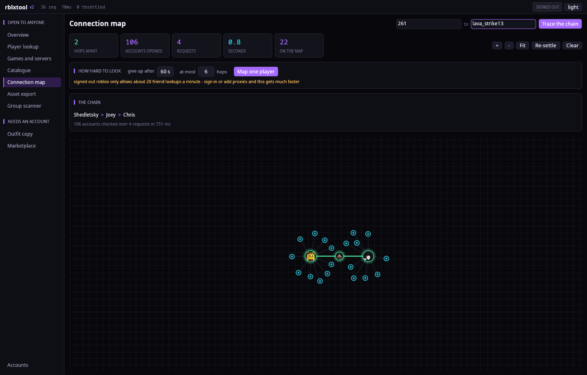Click Chris in the chain
Viewport: 587px width, 375px height.
129,115
